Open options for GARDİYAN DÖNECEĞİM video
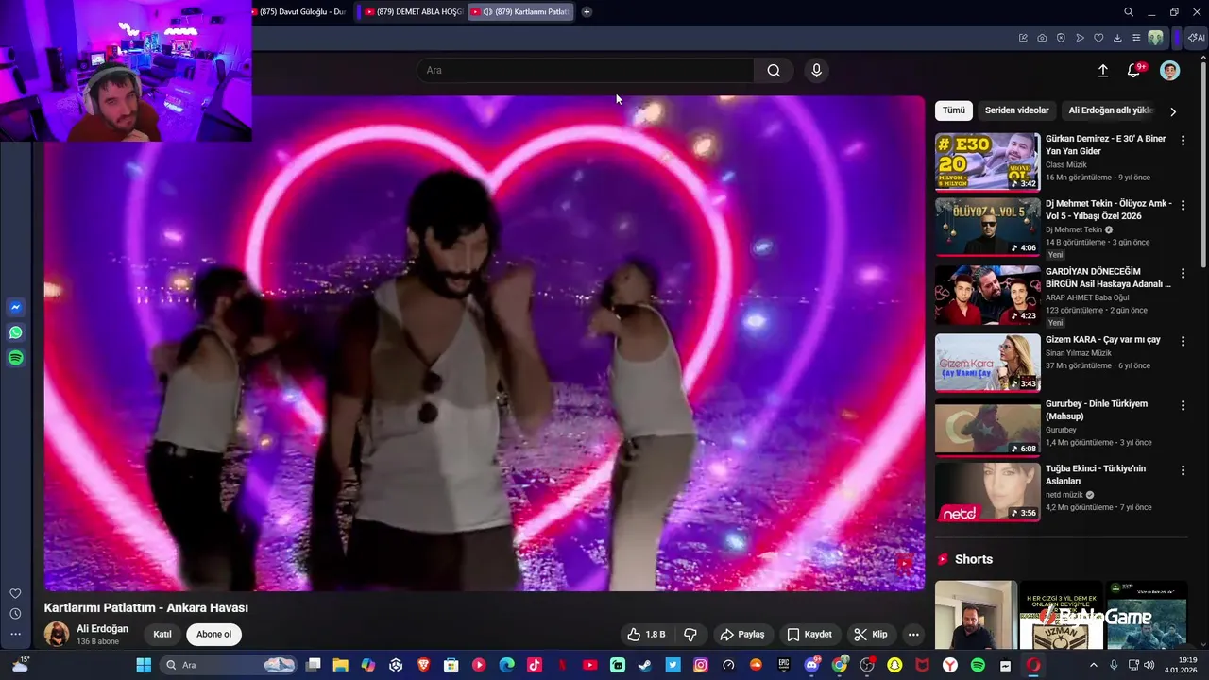 point(1183,274)
